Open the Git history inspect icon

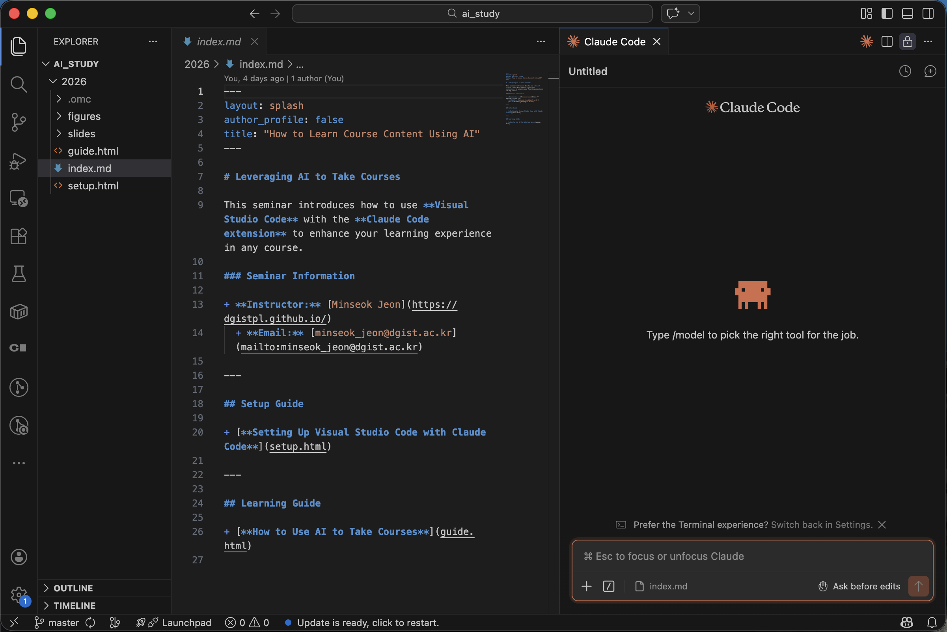click(x=19, y=426)
